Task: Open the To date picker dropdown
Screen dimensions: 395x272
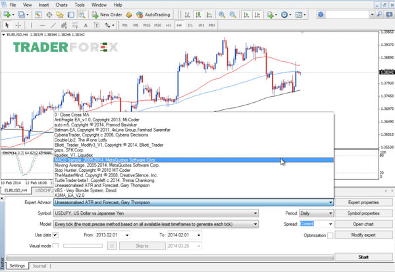Action: pyautogui.click(x=199, y=235)
